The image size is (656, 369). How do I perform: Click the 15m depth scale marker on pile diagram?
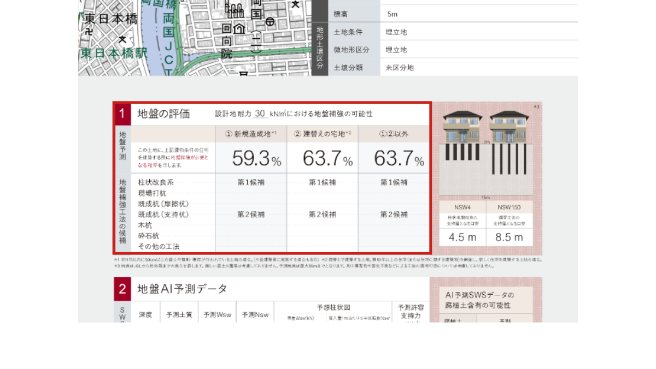click(x=485, y=197)
